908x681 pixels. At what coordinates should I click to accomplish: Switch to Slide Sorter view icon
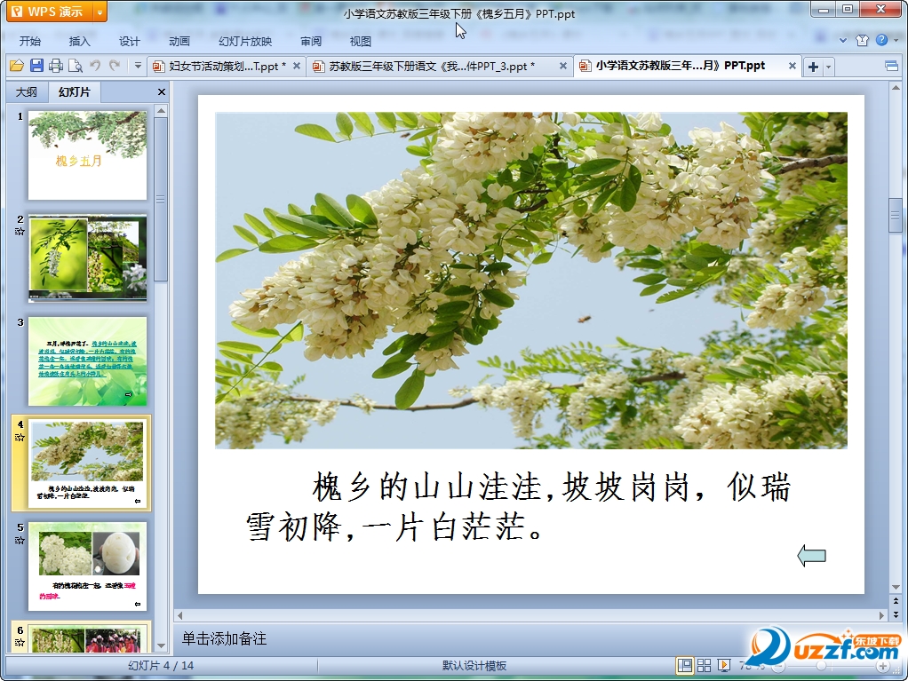click(x=705, y=665)
